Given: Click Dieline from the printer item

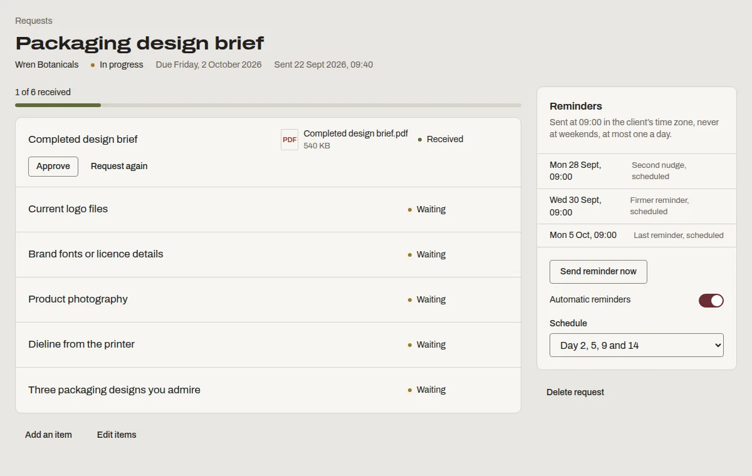Looking at the screenshot, I should pyautogui.click(x=268, y=344).
